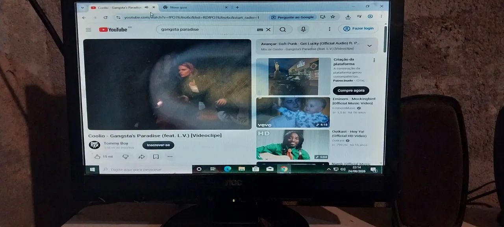
Task: Open network icon in system tray
Action: click(336, 169)
